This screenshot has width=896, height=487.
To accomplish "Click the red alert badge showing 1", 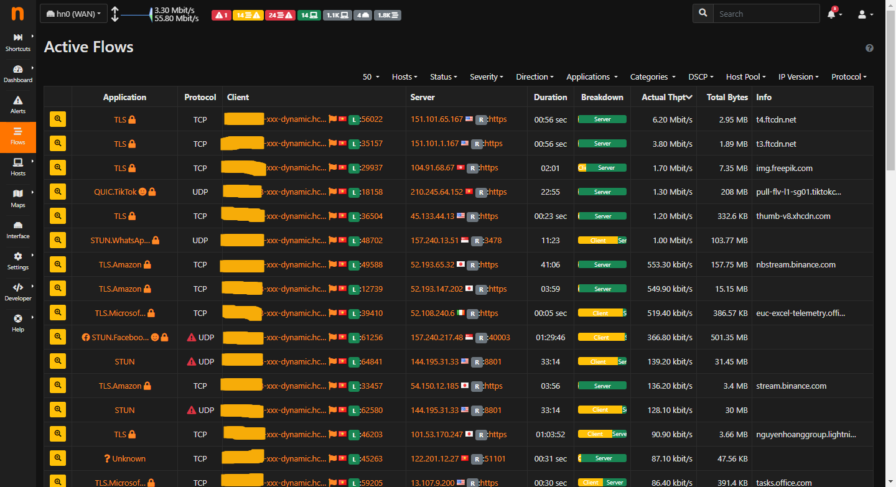I will [222, 15].
